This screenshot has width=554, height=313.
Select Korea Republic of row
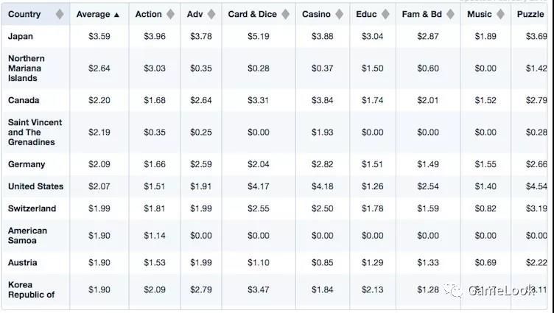pyautogui.click(x=275, y=289)
